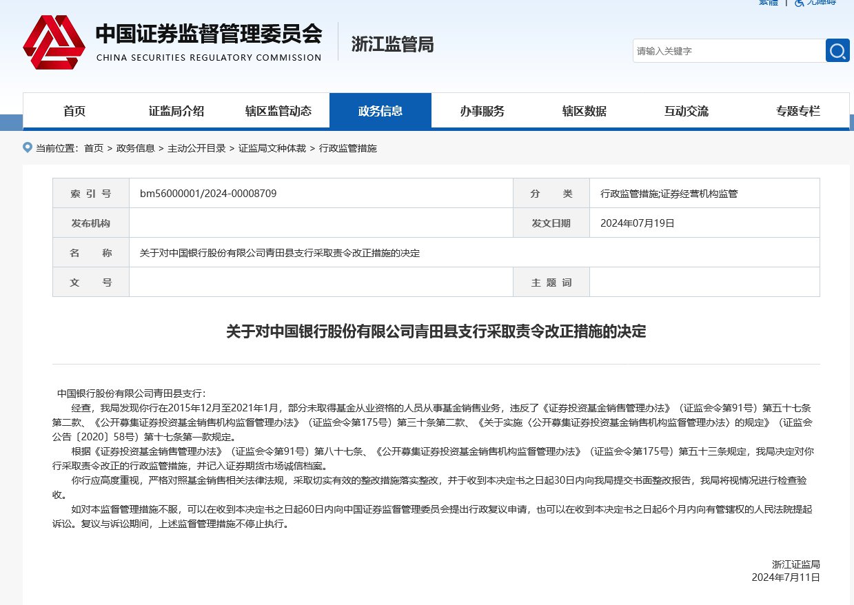Go to 证监局文种体裁 in the breadcrumb
The image size is (854, 605).
[272, 148]
